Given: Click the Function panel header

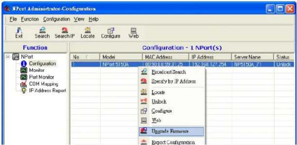Looking at the screenshot, I should pos(35,47).
